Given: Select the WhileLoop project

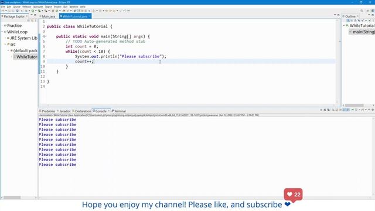Looking at the screenshot, I should click(x=17, y=32).
